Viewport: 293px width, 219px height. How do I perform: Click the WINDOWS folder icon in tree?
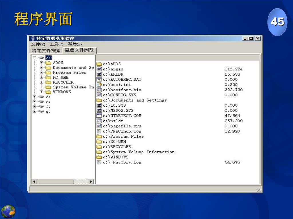[48, 92]
